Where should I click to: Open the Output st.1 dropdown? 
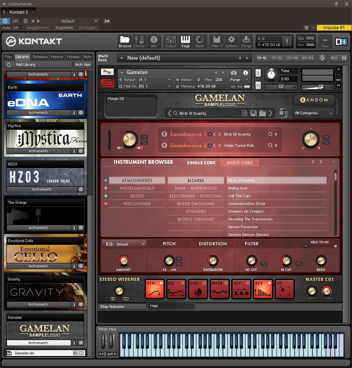[145, 80]
